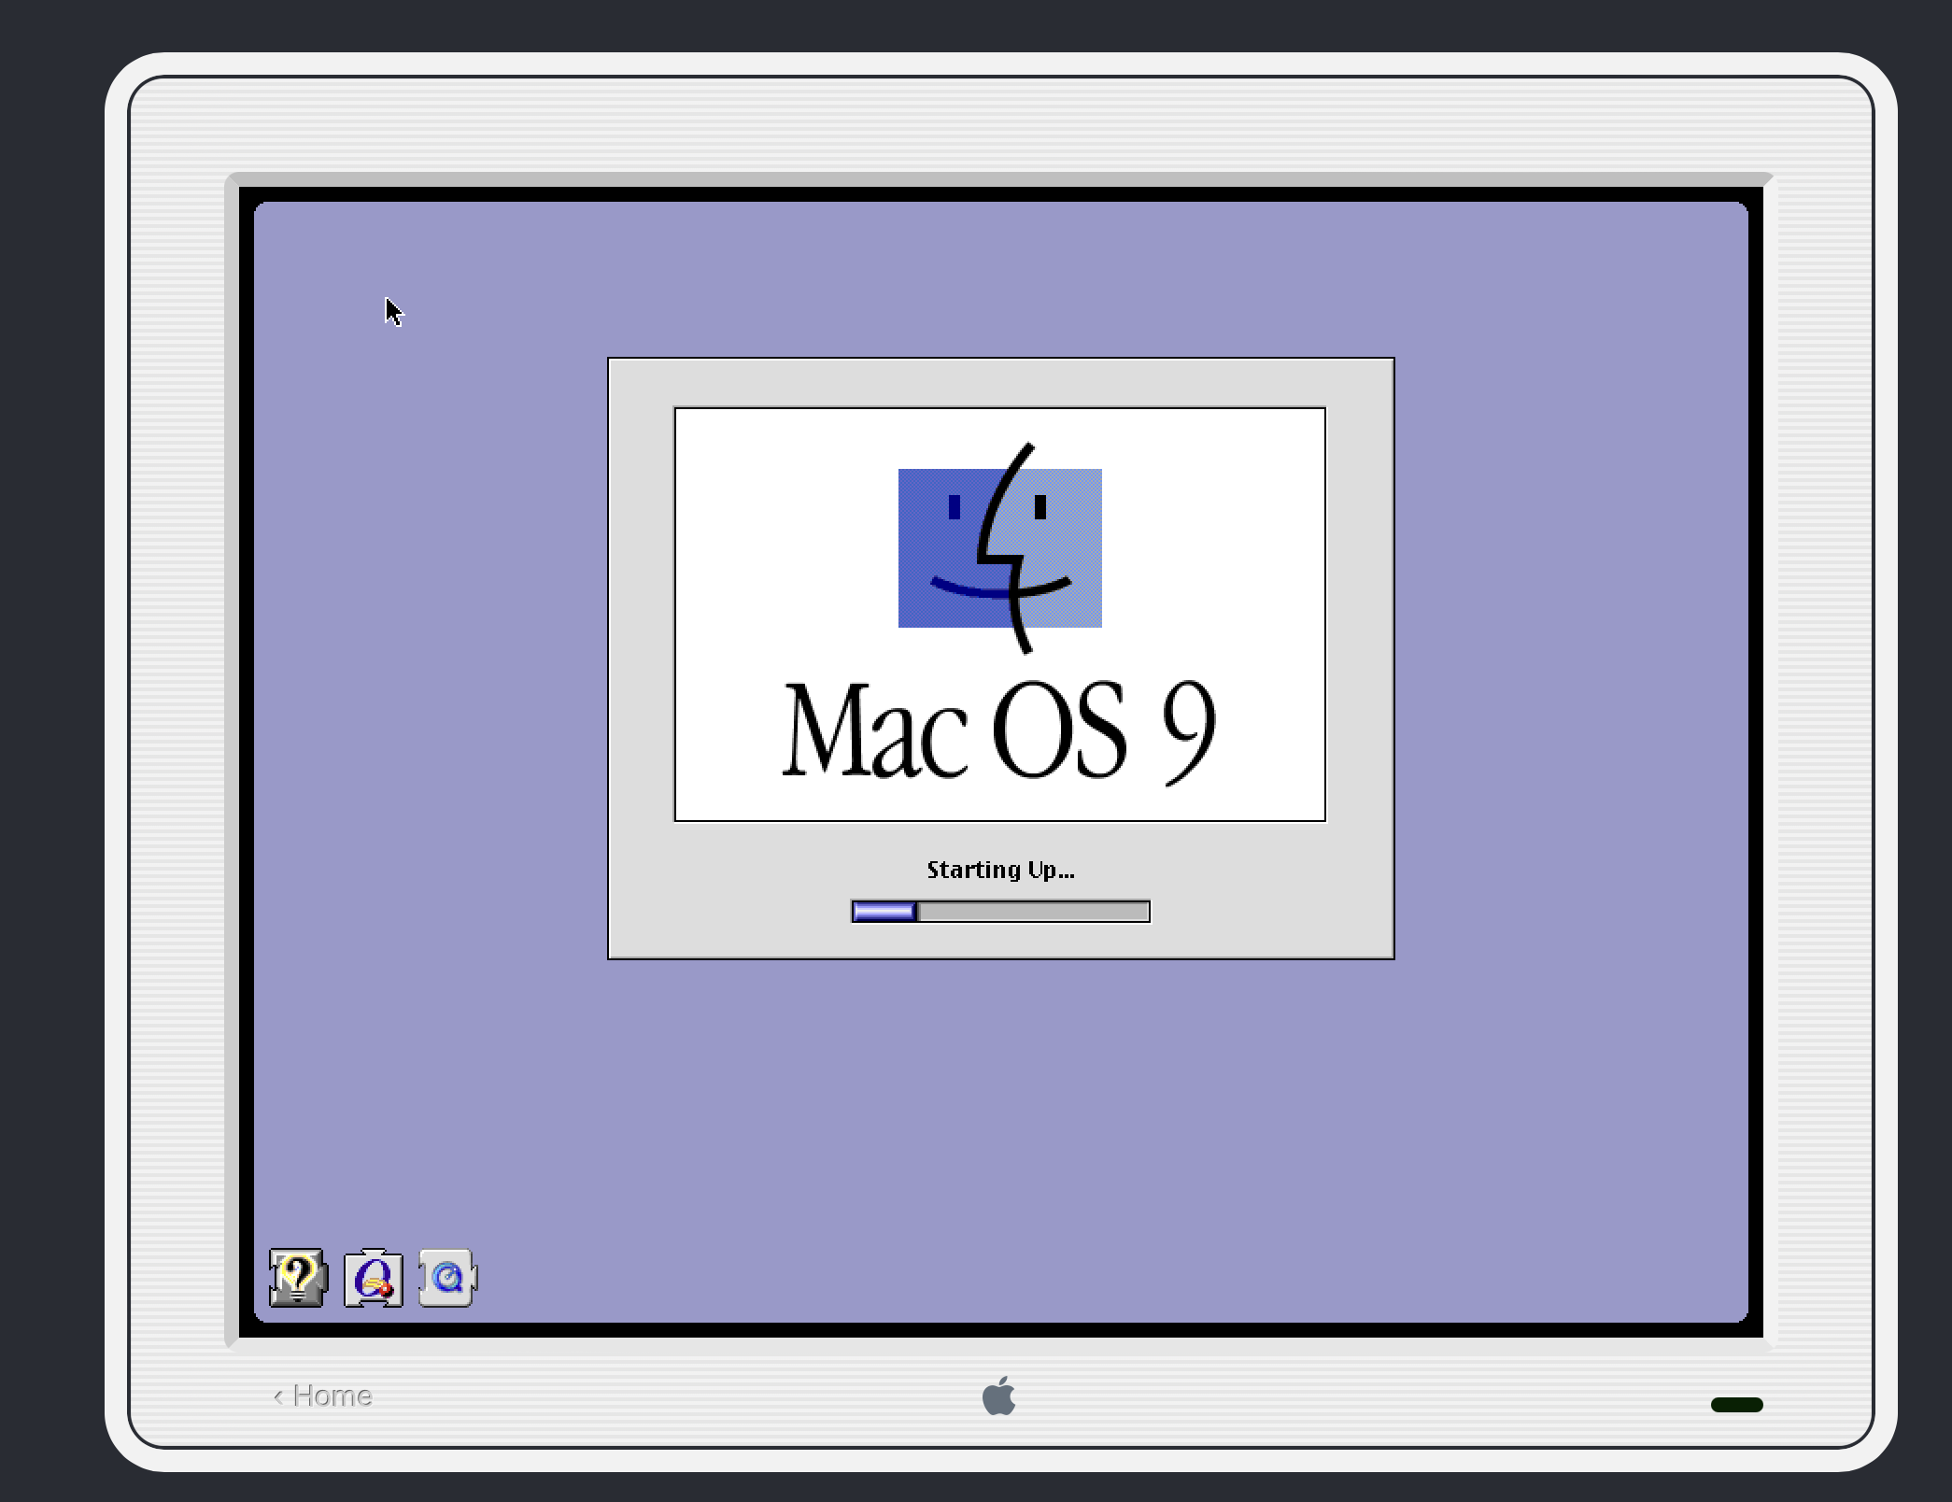1952x1502 pixels.
Task: Click the QuickDraw 3D extension icon
Action: pos(373,1278)
